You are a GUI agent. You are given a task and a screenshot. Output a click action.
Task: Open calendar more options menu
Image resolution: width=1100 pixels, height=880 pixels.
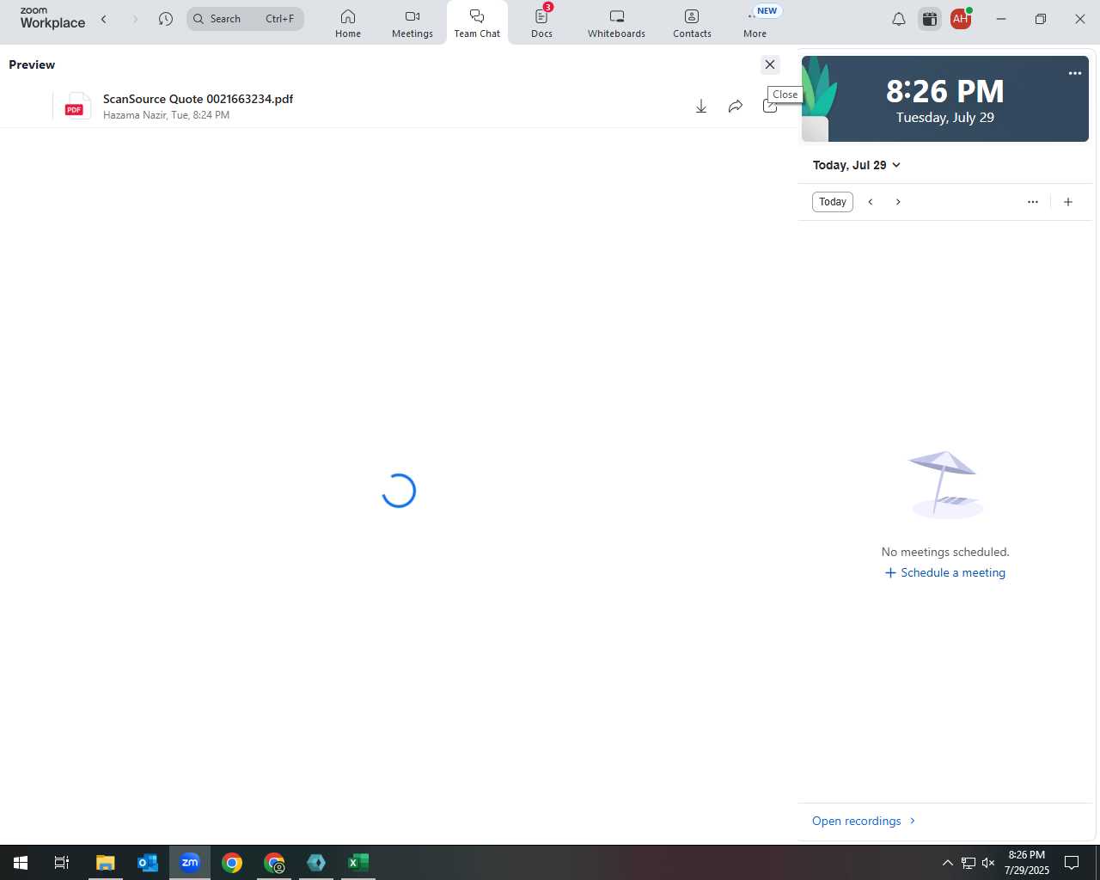tap(1033, 202)
